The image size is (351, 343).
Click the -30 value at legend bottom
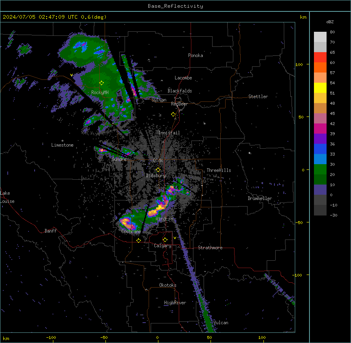[x=333, y=215]
